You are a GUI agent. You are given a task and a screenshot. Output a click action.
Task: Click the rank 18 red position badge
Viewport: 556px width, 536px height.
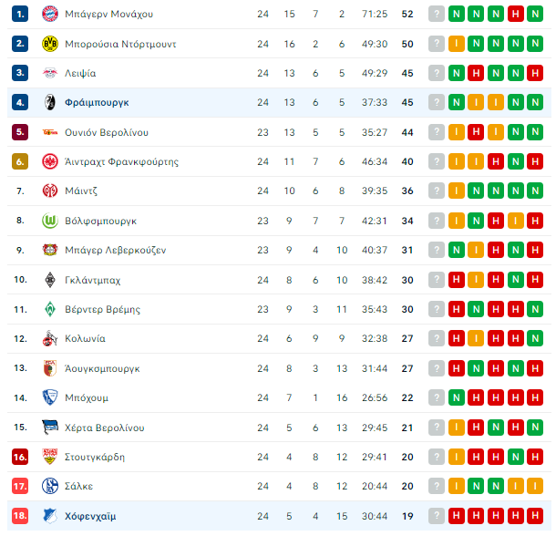(x=20, y=516)
